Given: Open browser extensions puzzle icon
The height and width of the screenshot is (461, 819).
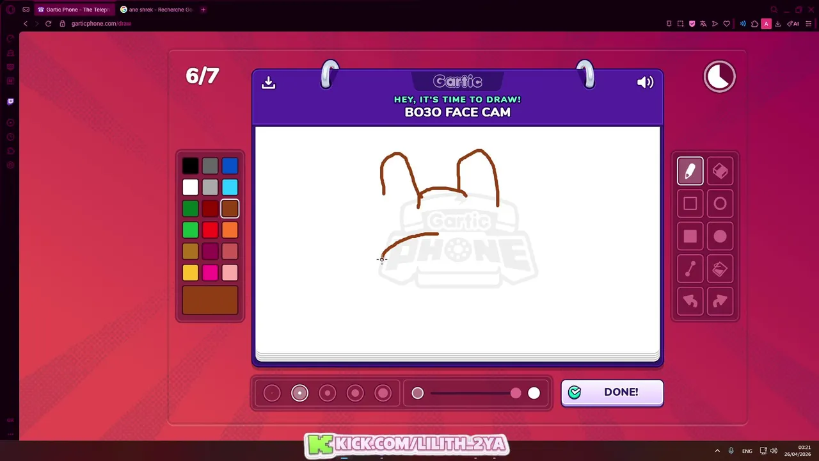Looking at the screenshot, I should click(x=754, y=24).
